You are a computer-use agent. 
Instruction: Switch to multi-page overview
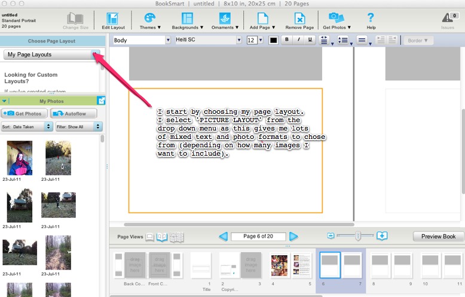pyautogui.click(x=177, y=237)
